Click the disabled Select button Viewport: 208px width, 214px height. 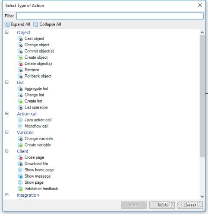[x=134, y=205]
